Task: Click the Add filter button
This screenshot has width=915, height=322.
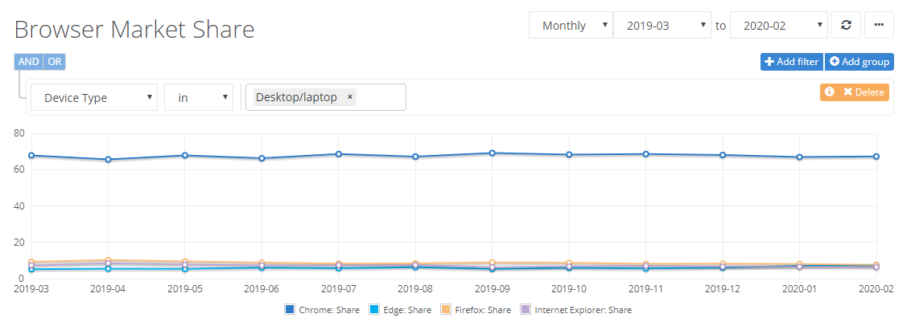Action: coord(791,62)
